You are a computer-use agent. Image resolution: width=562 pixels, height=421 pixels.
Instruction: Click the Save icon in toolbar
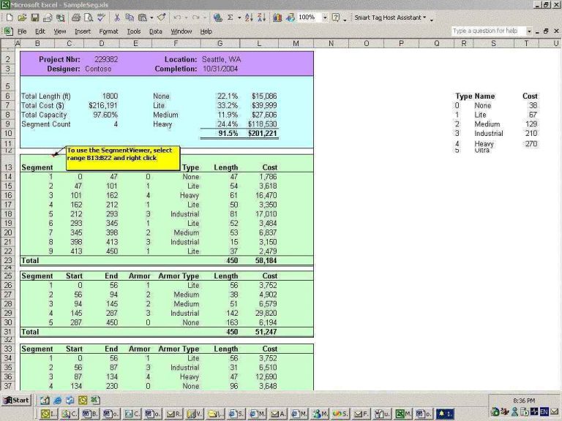(x=34, y=17)
